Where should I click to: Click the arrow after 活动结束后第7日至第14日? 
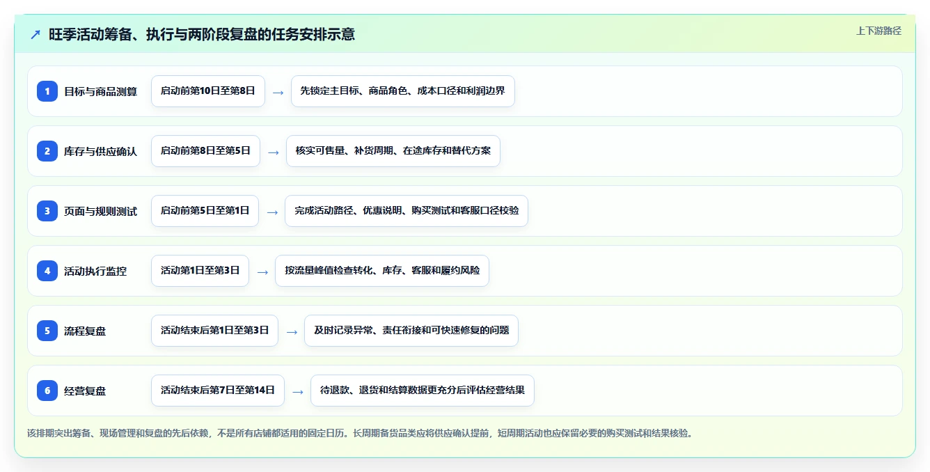298,391
